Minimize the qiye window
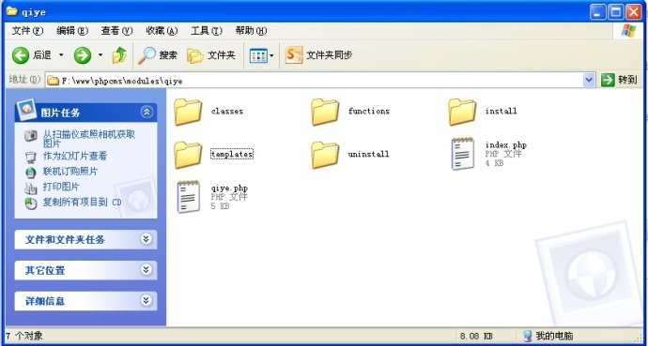The width and height of the screenshot is (648, 346). click(x=597, y=12)
